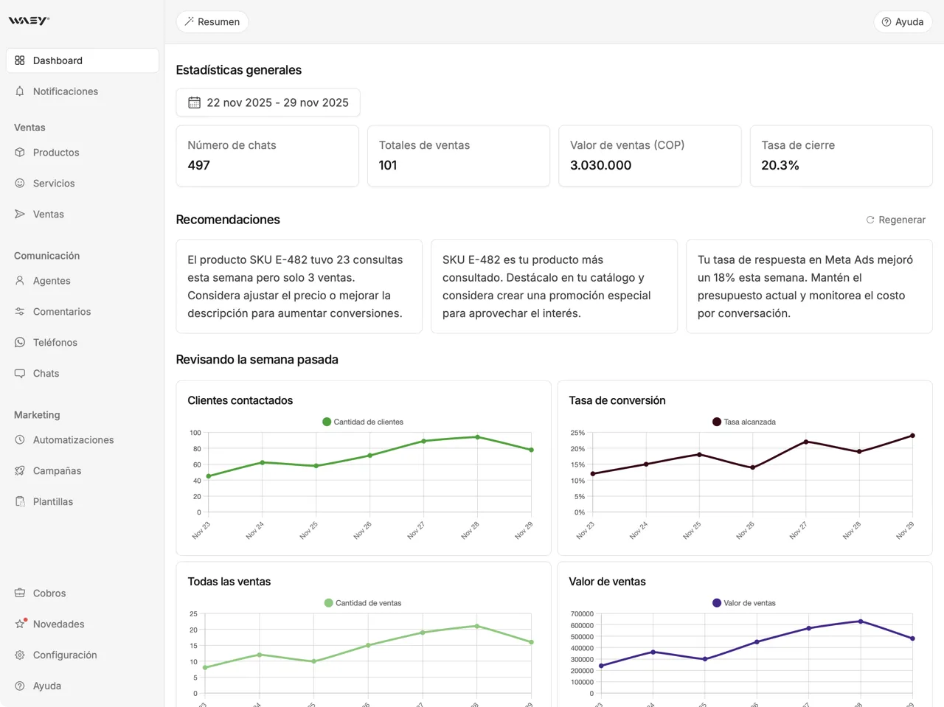This screenshot has width=944, height=707.
Task: Click the Ventas paper-plane icon
Action: [x=20, y=214]
